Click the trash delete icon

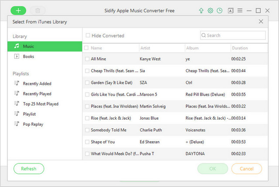(37, 10)
